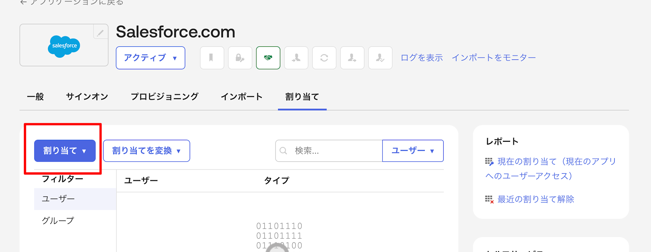Click the ユーザー column header
Screen dimensions: 651x252
click(141, 181)
